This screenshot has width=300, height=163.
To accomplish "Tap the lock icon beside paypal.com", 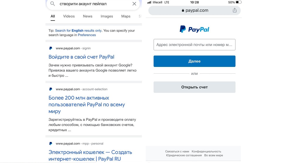I will [x=183, y=11].
